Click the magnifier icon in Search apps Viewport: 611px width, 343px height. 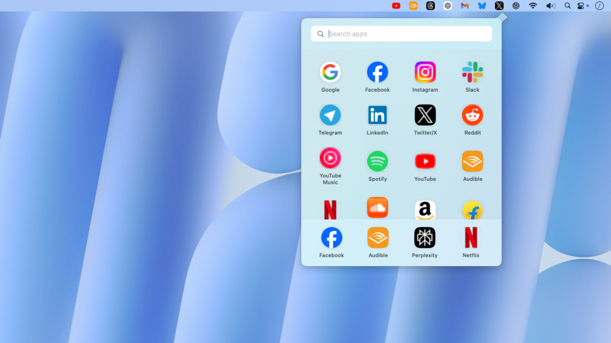pyautogui.click(x=320, y=34)
